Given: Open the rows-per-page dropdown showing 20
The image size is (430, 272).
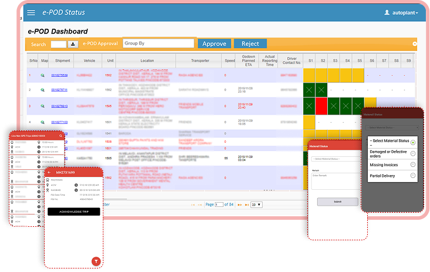Looking at the screenshot, I should coord(256,204).
